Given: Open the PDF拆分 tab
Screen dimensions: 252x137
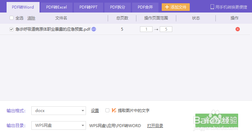Looking at the screenshot, I should [x=118, y=7].
